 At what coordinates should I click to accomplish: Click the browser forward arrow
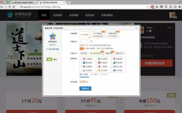[5, 7]
